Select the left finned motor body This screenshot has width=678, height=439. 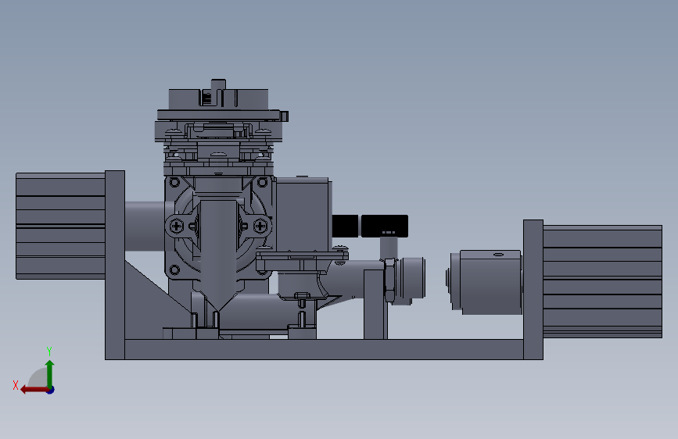pos(60,226)
